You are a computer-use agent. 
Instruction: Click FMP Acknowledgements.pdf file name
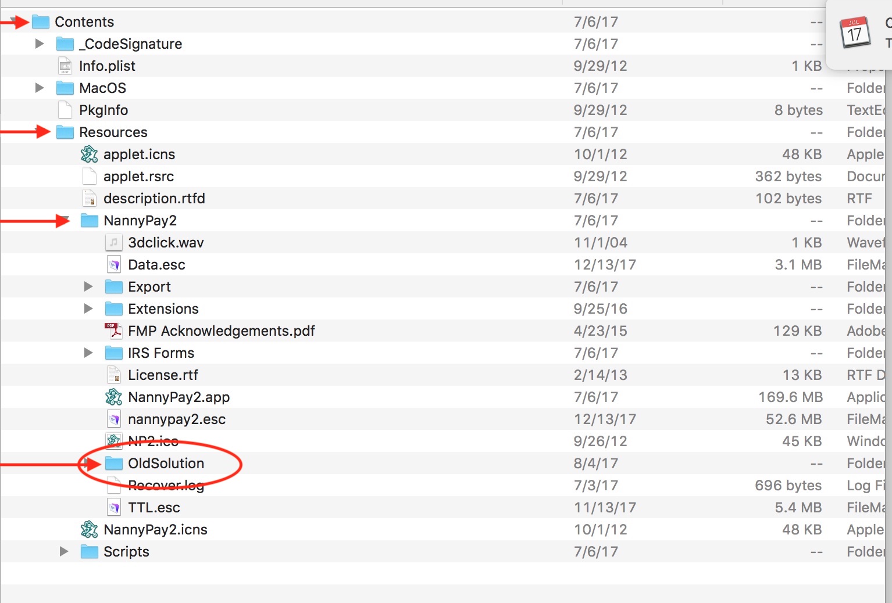click(221, 331)
